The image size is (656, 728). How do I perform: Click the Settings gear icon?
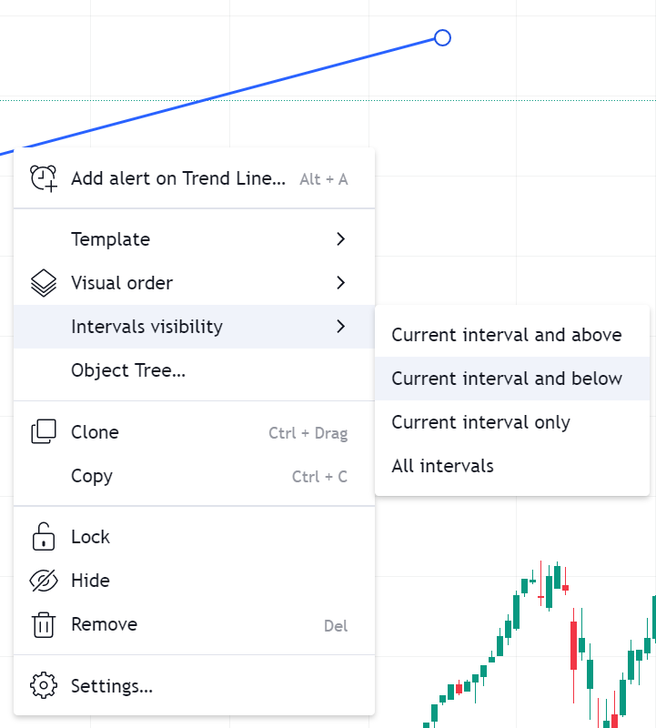pos(44,686)
